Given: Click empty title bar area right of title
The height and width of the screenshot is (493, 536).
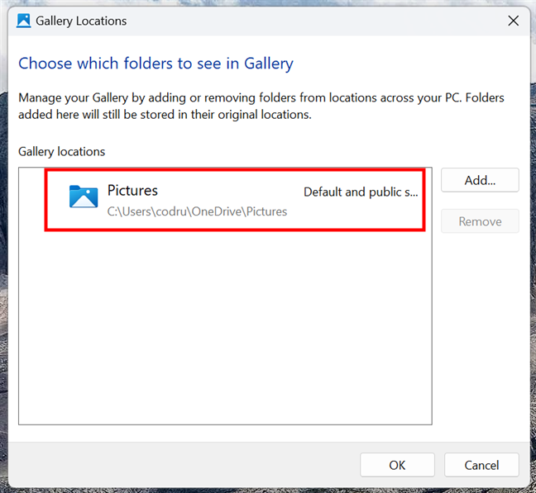Looking at the screenshot, I should click(314, 20).
